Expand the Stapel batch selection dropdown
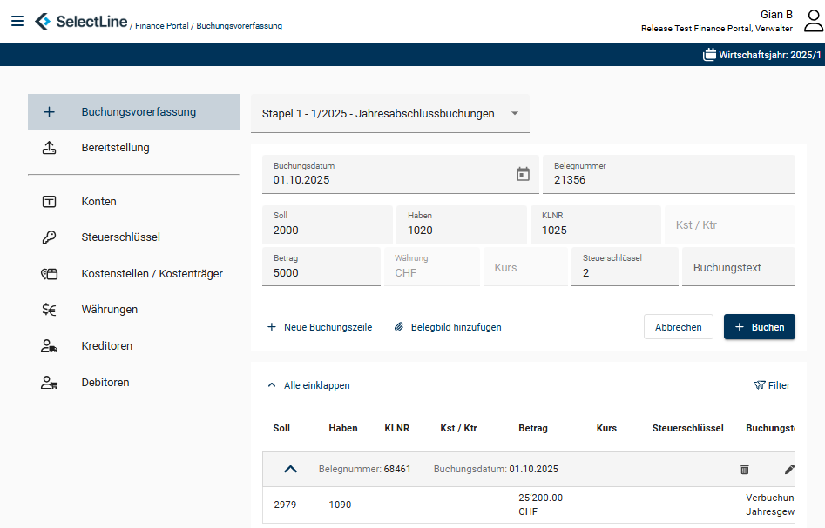Screen dimensions: 825x528 pyautogui.click(x=514, y=114)
